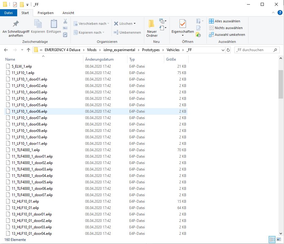Switch to details view icon in status bar
Screen dimensions: 284x244
[x=272, y=239]
